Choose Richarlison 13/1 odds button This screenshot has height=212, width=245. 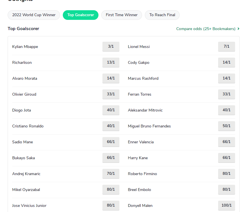[111, 62]
